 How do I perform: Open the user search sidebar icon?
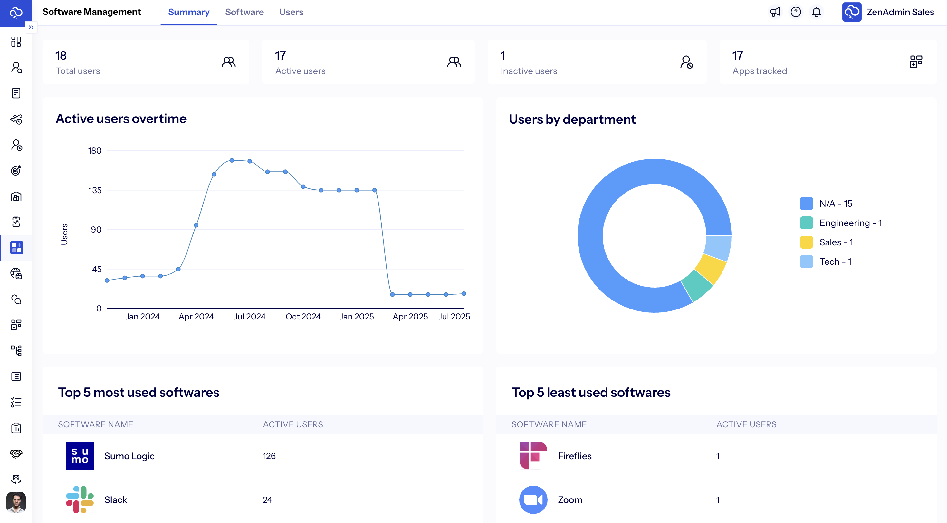pos(16,68)
